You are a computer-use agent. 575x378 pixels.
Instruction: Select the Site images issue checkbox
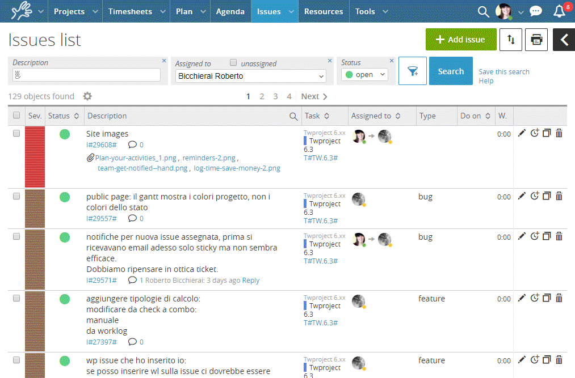coord(16,134)
